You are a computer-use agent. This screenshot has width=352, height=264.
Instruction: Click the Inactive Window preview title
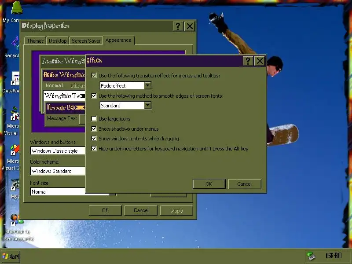[63, 61]
